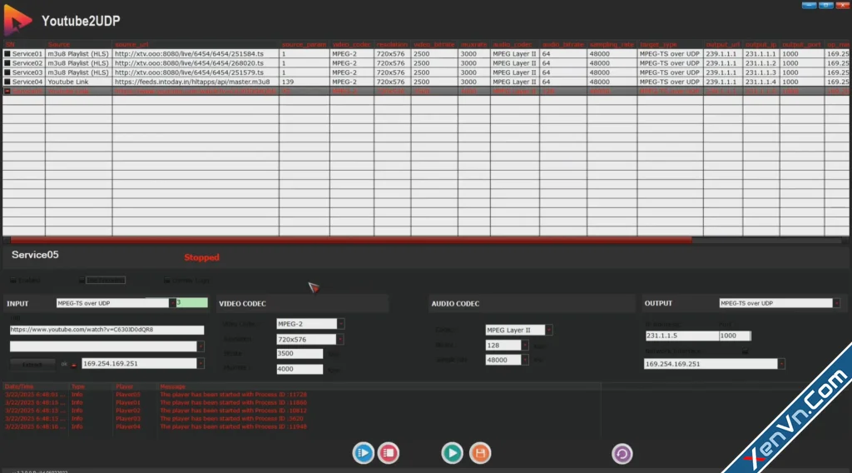Click the green field showing 3 beside Input
The image size is (852, 473).
[x=191, y=302]
